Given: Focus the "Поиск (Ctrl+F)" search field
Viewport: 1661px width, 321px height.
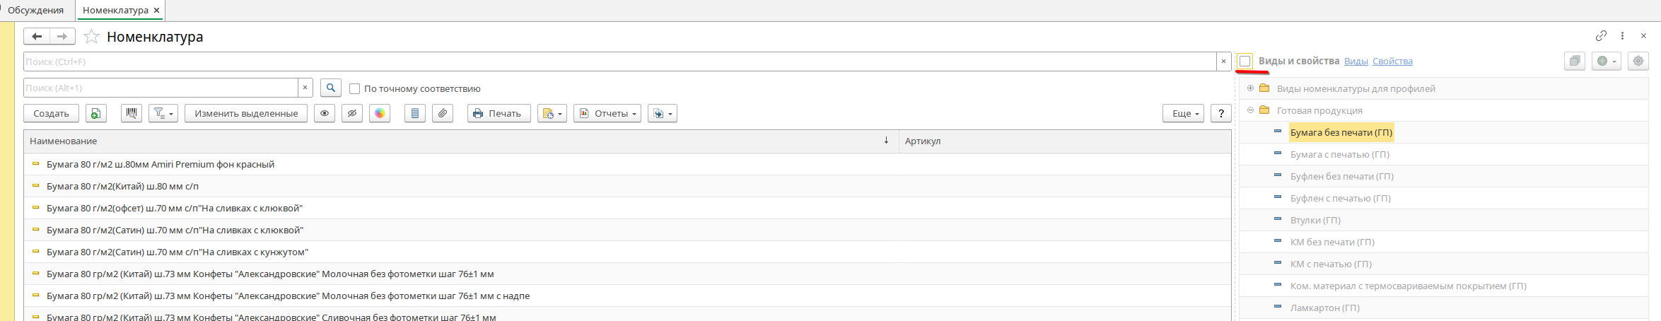Looking at the screenshot, I should (x=619, y=62).
